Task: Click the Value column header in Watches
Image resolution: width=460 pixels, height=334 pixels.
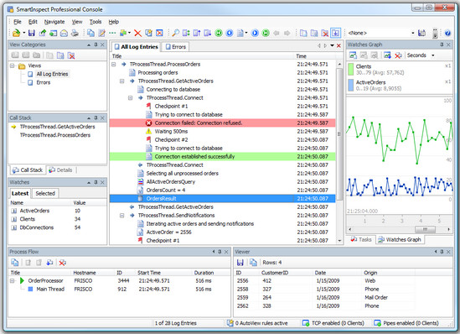Action: [x=80, y=203]
